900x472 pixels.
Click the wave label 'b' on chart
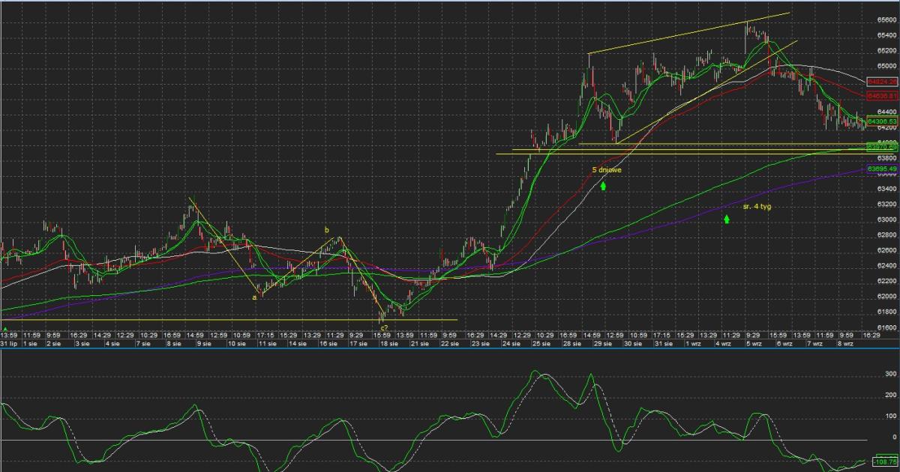(326, 229)
